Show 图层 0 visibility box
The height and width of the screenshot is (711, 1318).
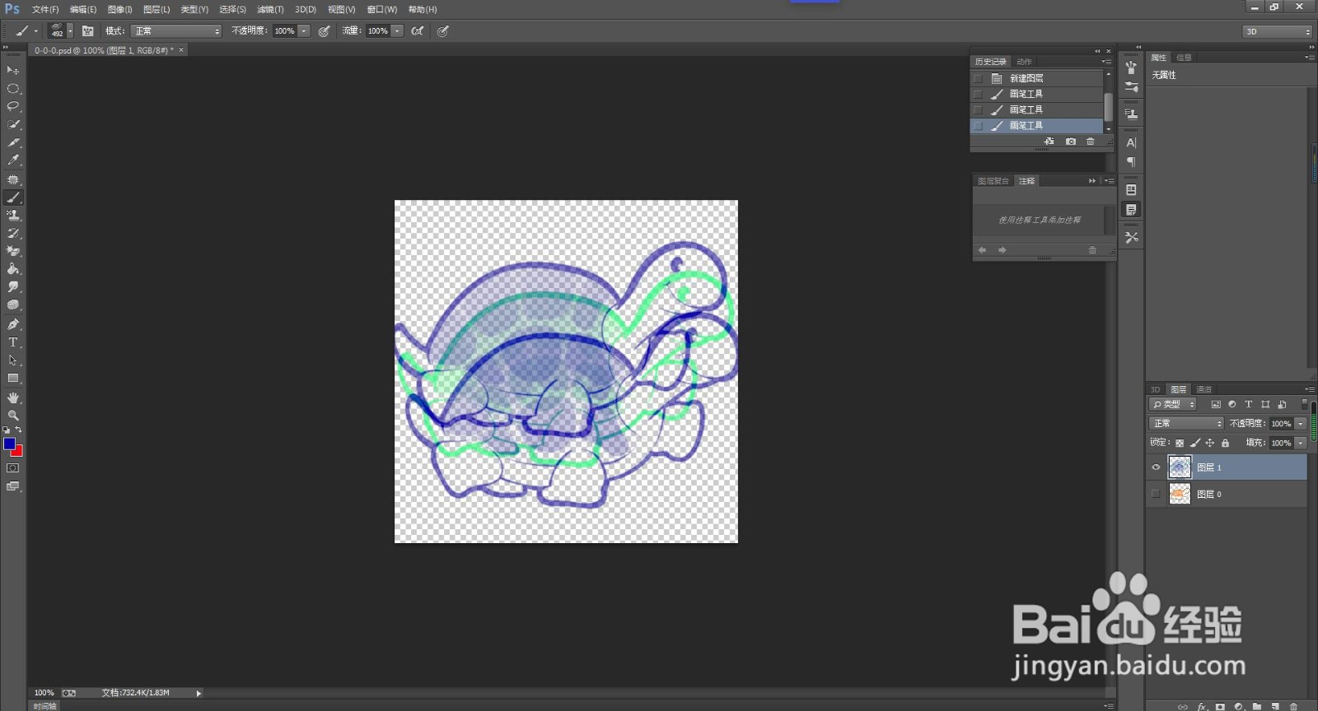(1156, 494)
